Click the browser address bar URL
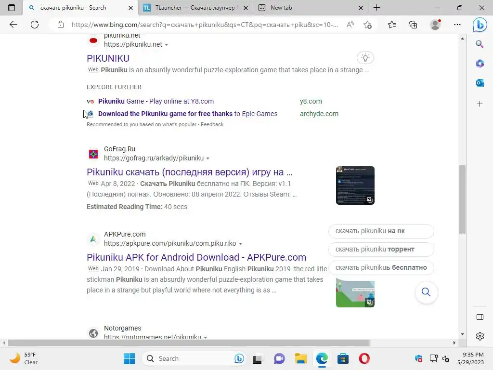The width and height of the screenshot is (493, 370). [x=205, y=25]
